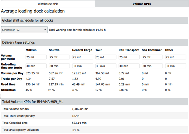Select total occupied time 553.14 min
The image size is (189, 134).
coord(79,123)
